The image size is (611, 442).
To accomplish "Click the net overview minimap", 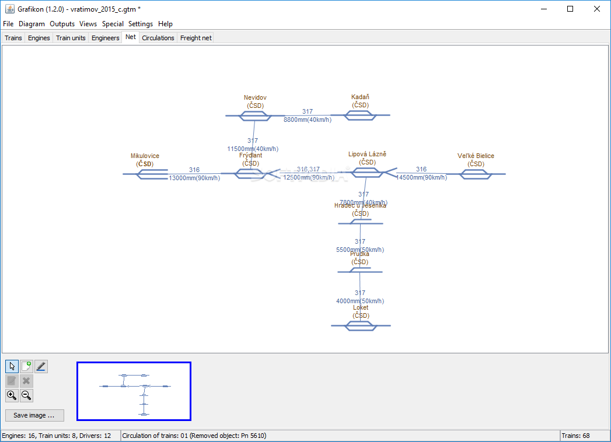I will 134,391.
